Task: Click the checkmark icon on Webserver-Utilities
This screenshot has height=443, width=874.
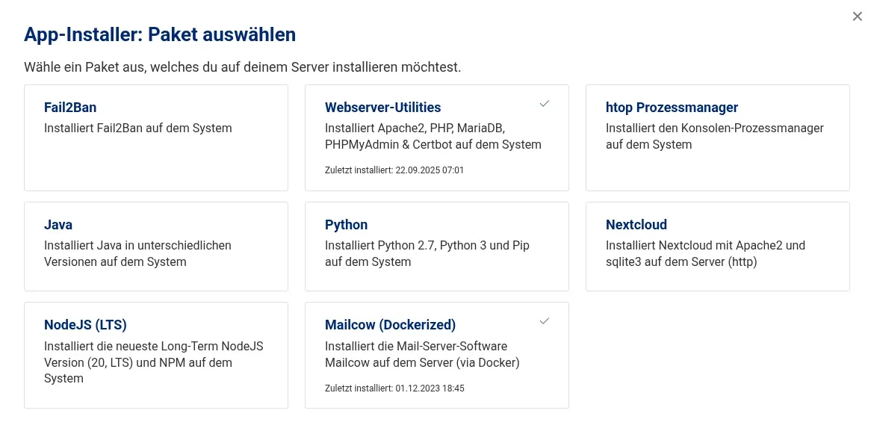Action: tap(545, 104)
